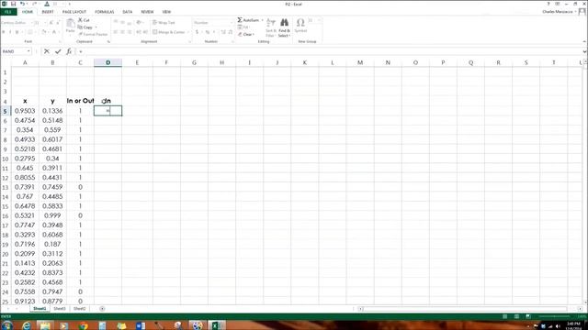Switch to the INSERT ribbon tab

tap(48, 12)
